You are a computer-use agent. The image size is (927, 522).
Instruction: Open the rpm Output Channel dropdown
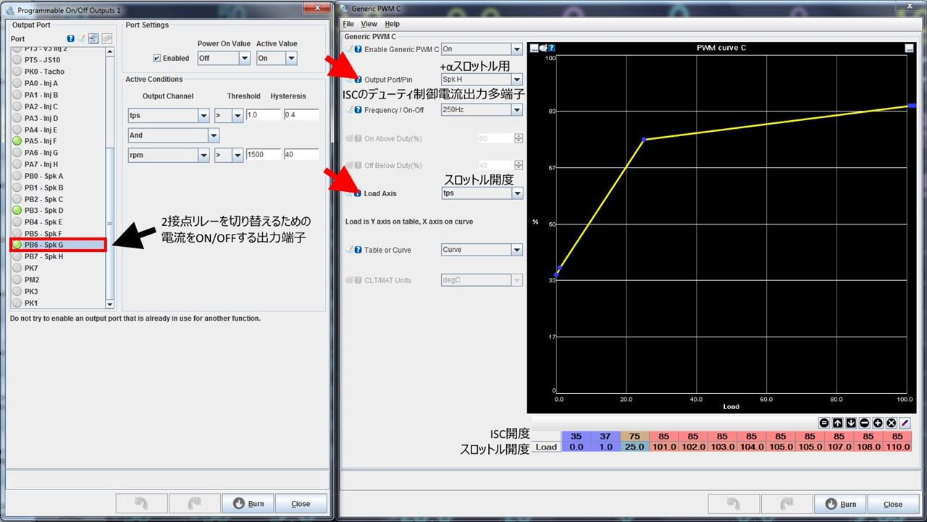tap(168, 154)
